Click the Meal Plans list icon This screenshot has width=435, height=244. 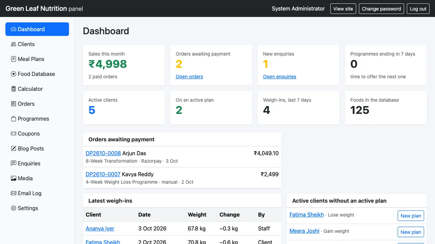coord(13,59)
